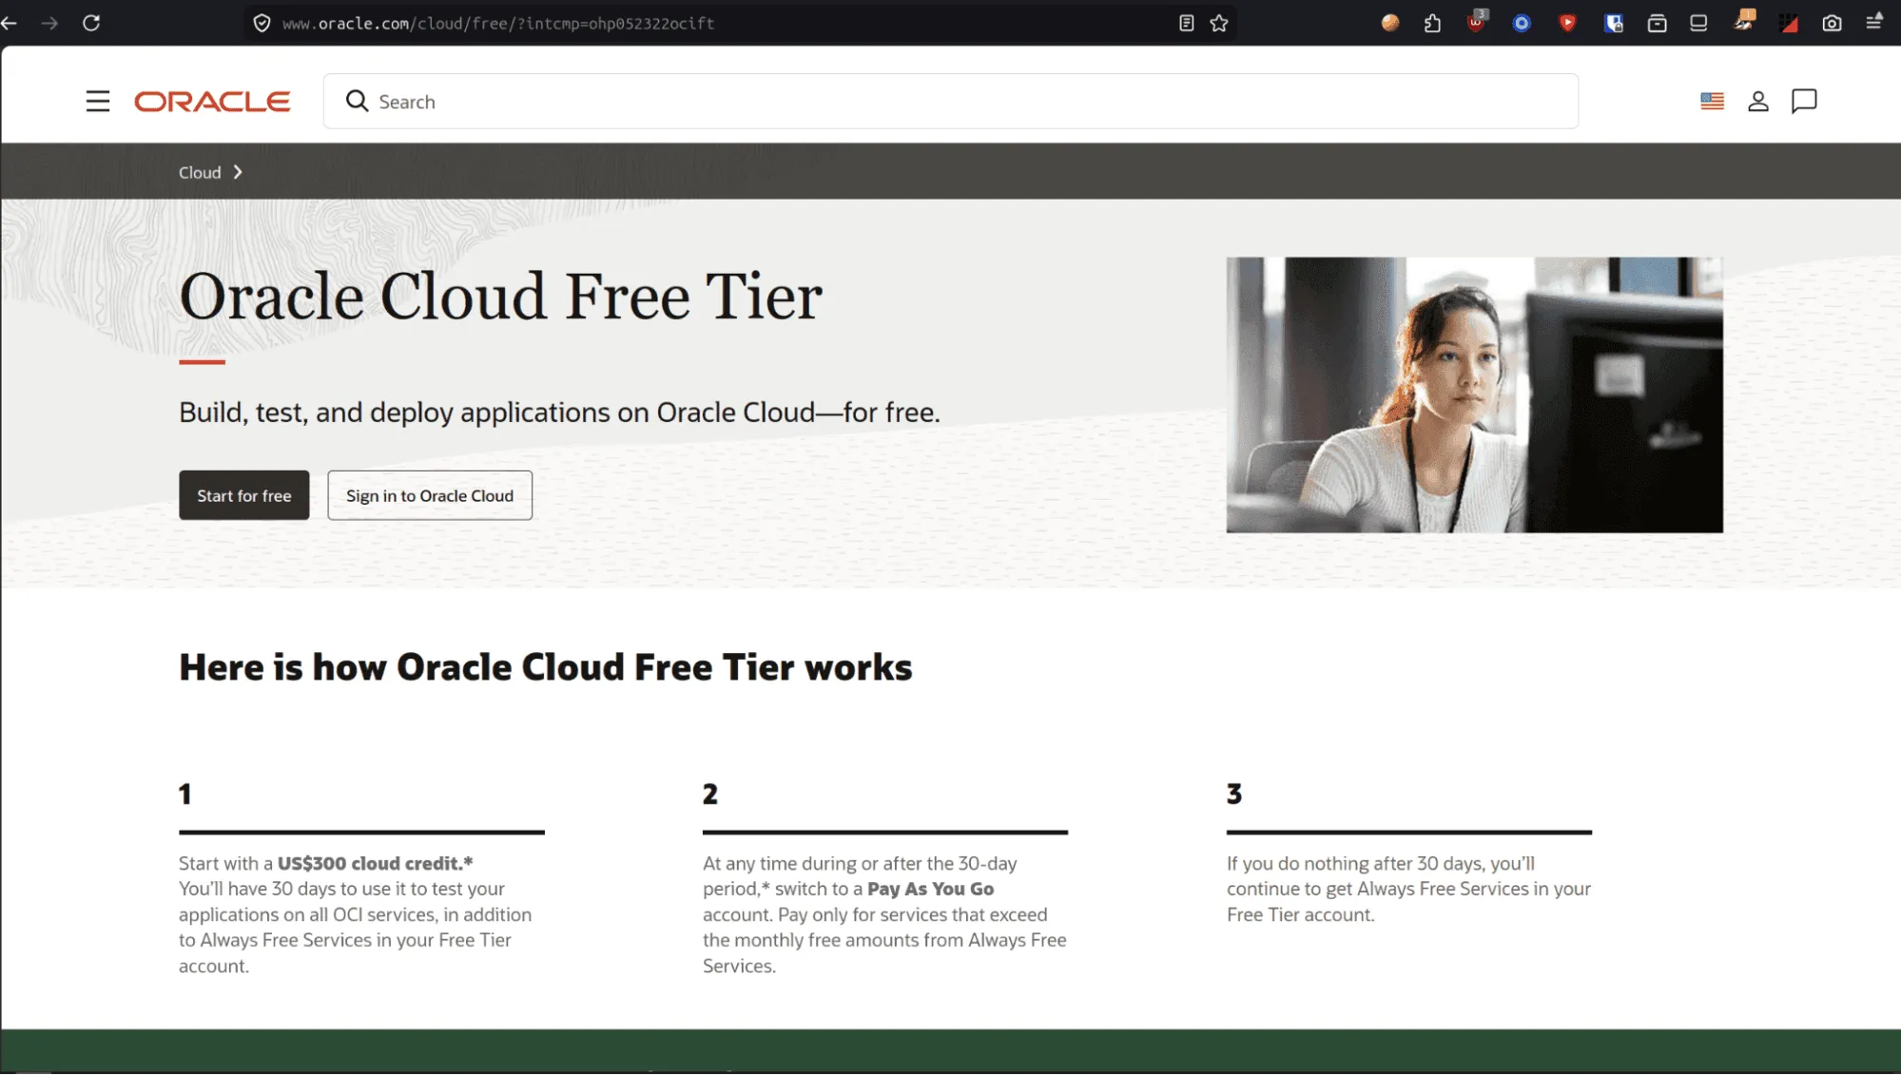Toggle reader view icon in address bar
Screen dimensions: 1901x1075
point(1186,23)
